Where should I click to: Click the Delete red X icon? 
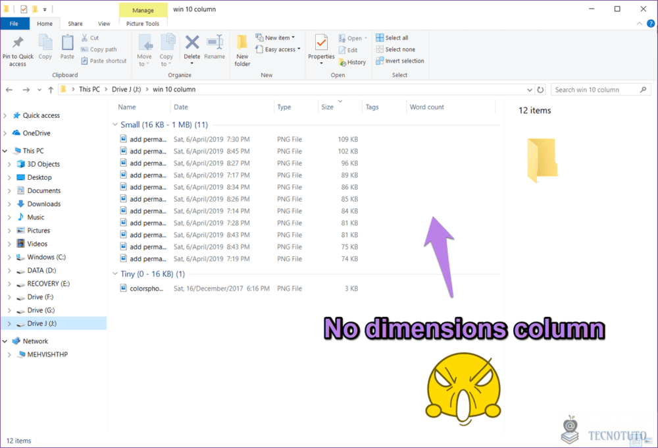click(192, 42)
